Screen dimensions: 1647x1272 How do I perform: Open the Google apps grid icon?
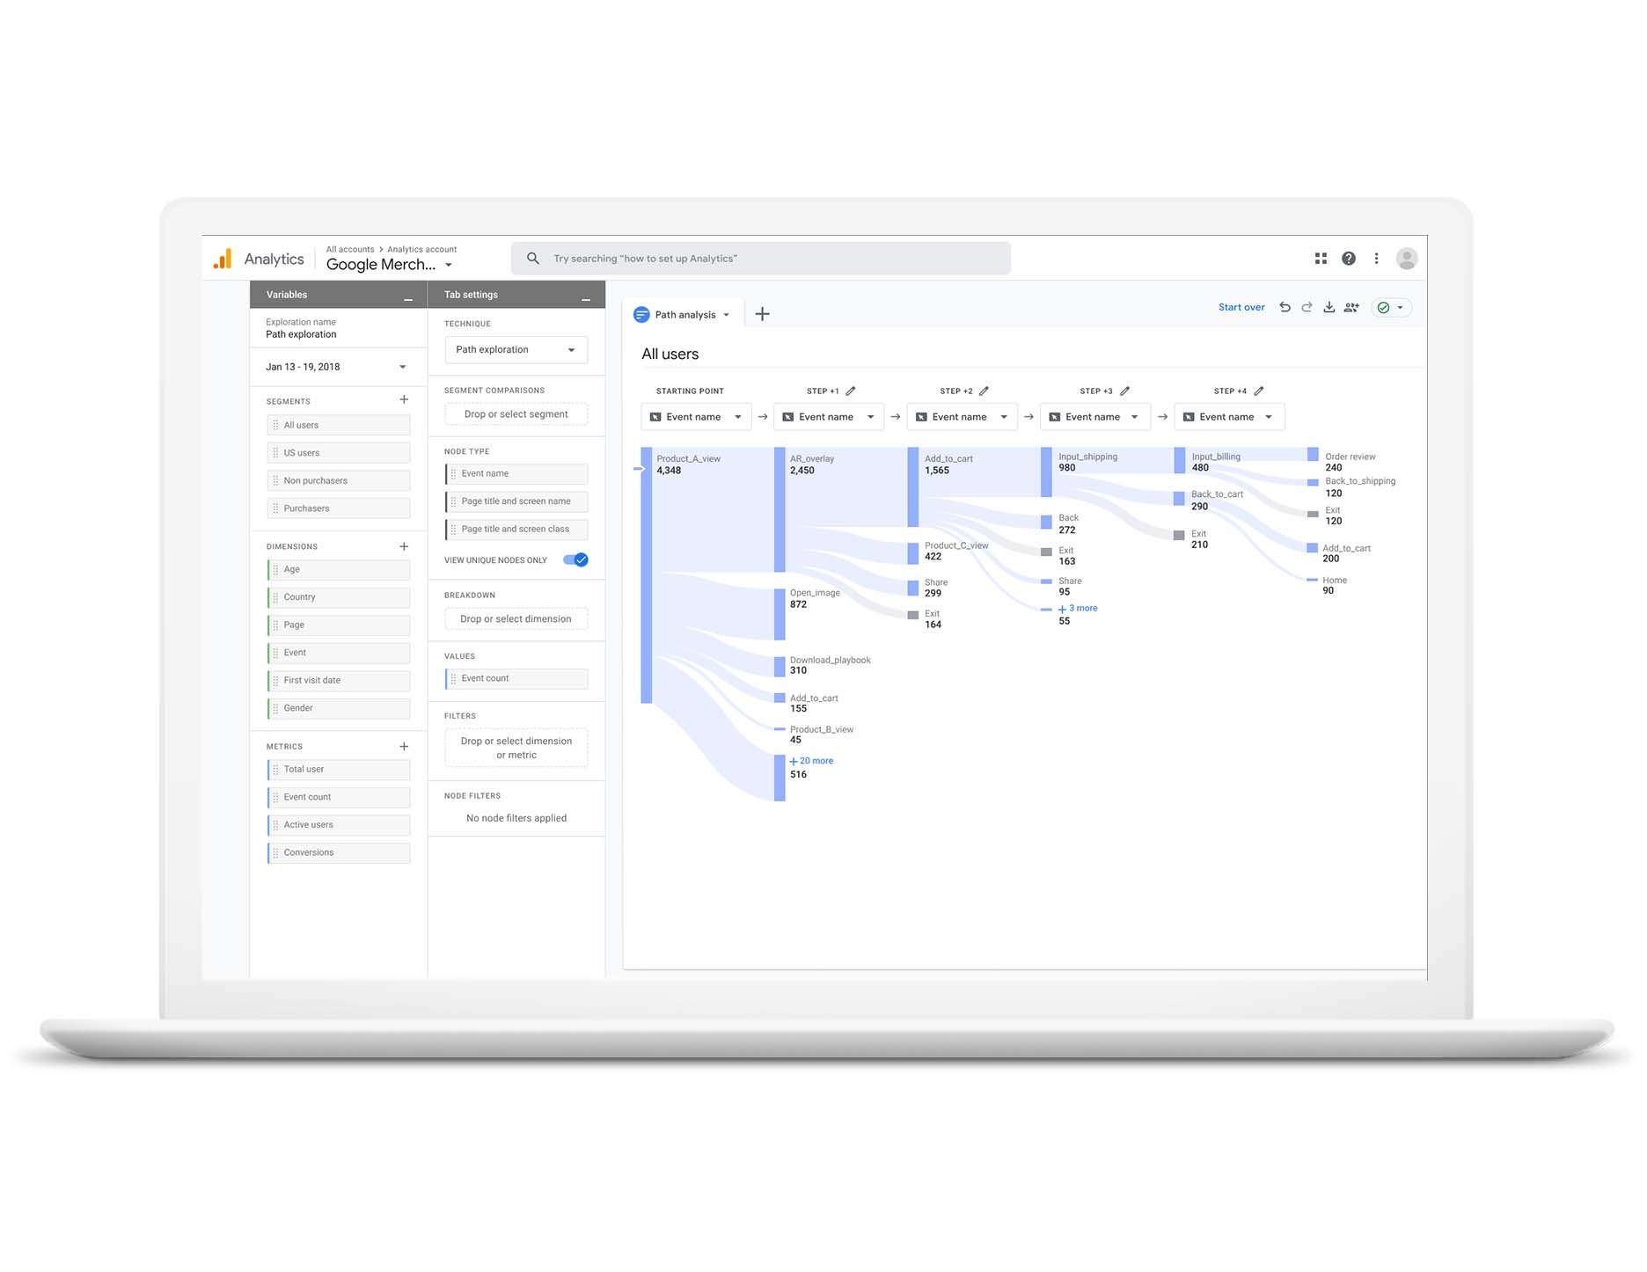point(1321,259)
